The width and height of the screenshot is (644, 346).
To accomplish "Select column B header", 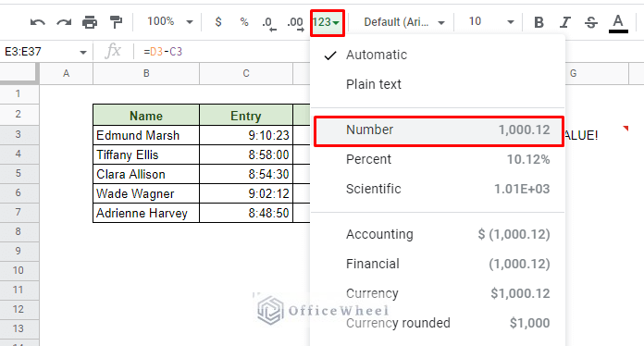I will (x=146, y=73).
